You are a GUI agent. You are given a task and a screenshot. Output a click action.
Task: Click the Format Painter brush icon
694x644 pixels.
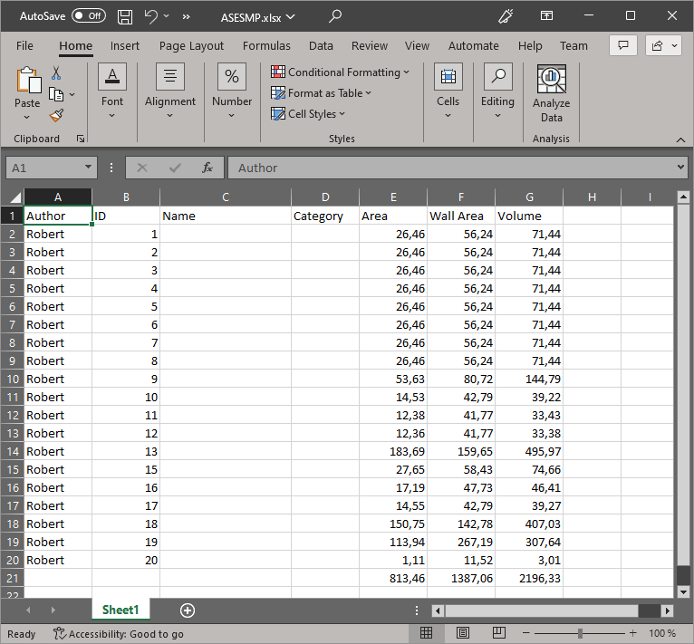pos(56,115)
